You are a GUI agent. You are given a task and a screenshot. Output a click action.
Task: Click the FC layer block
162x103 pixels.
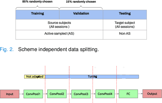pos(128,94)
